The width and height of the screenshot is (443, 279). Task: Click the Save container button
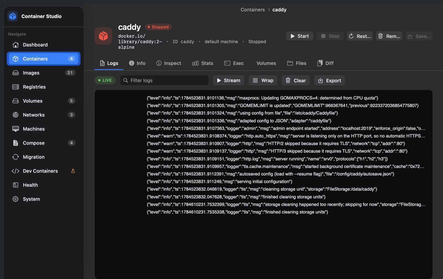[419, 36]
